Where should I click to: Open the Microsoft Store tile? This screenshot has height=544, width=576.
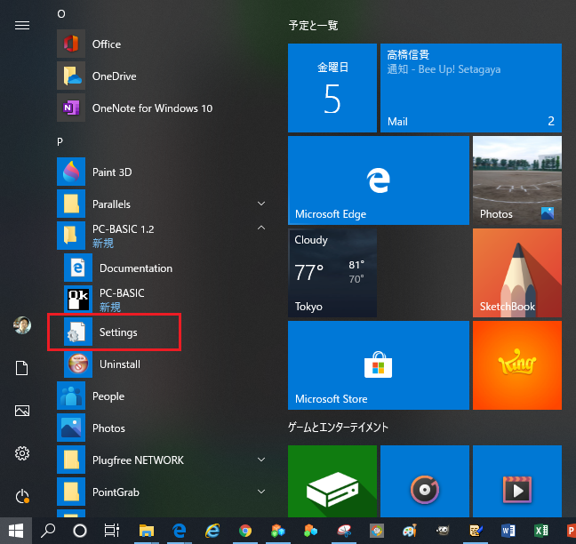pos(379,365)
